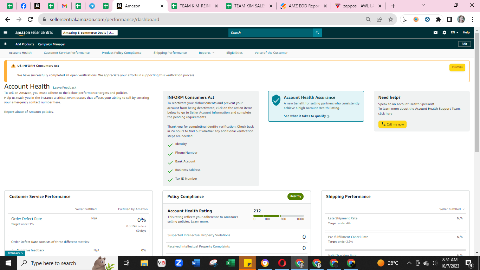Click the Windows Start button
Screen dimensions: 480x270
point(8,263)
